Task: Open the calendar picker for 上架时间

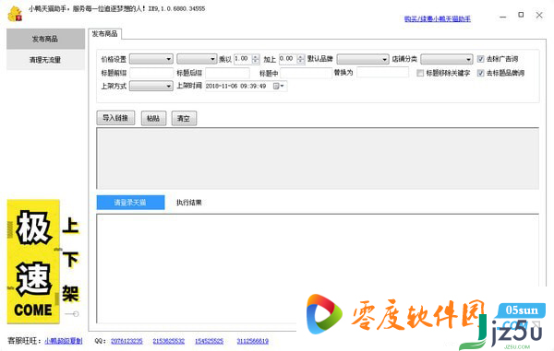Action: [x=279, y=87]
